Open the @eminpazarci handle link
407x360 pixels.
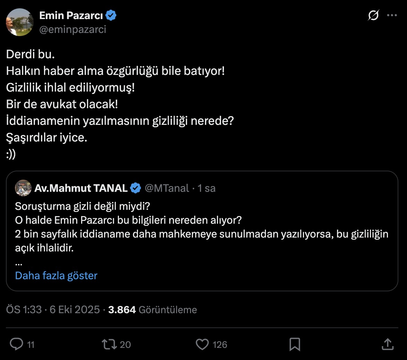[73, 29]
